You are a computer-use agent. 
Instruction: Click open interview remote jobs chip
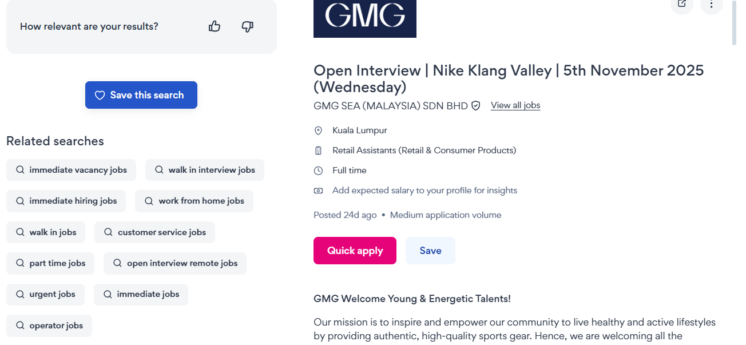tap(175, 263)
